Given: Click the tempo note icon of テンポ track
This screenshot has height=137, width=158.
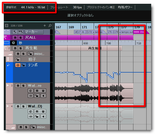Looking at the screenshot, I should [8, 65].
